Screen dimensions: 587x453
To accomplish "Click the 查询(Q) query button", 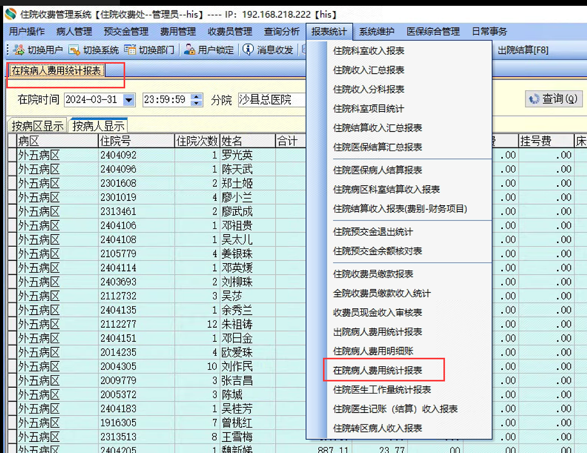I will (x=554, y=99).
